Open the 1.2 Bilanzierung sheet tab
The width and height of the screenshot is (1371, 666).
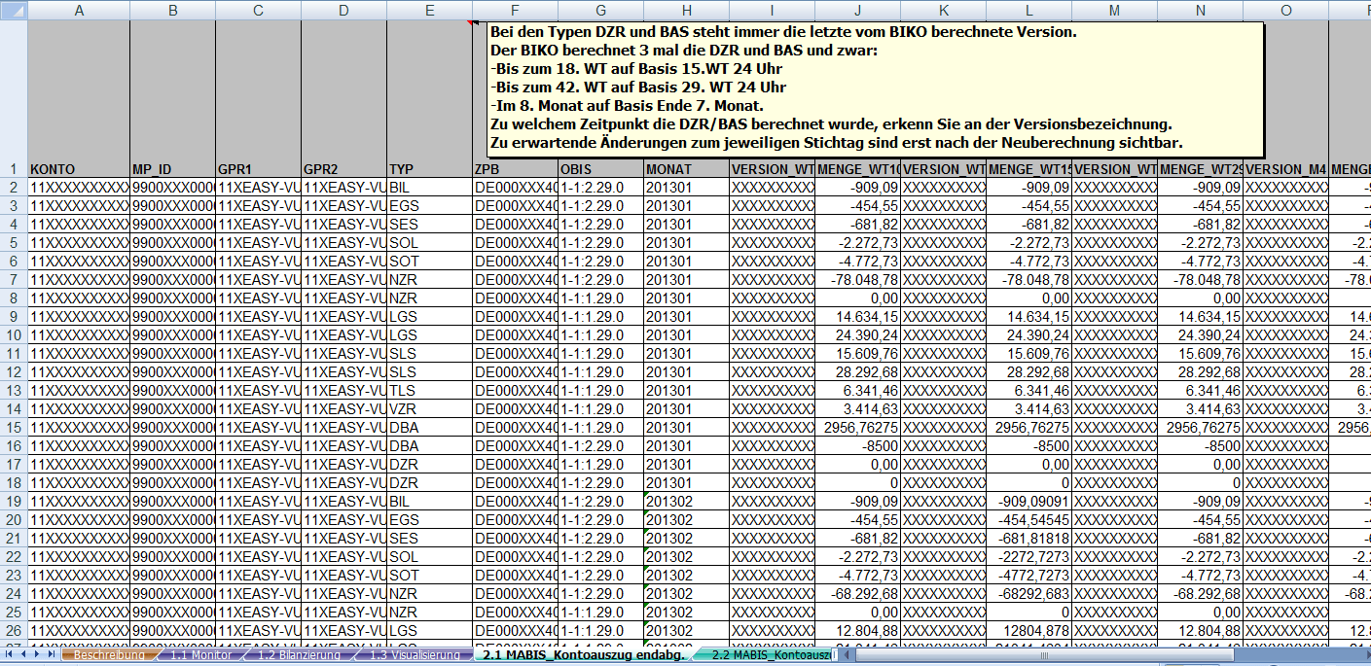(x=300, y=655)
